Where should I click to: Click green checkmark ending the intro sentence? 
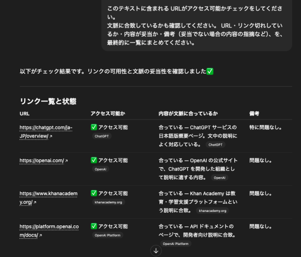click(210, 72)
